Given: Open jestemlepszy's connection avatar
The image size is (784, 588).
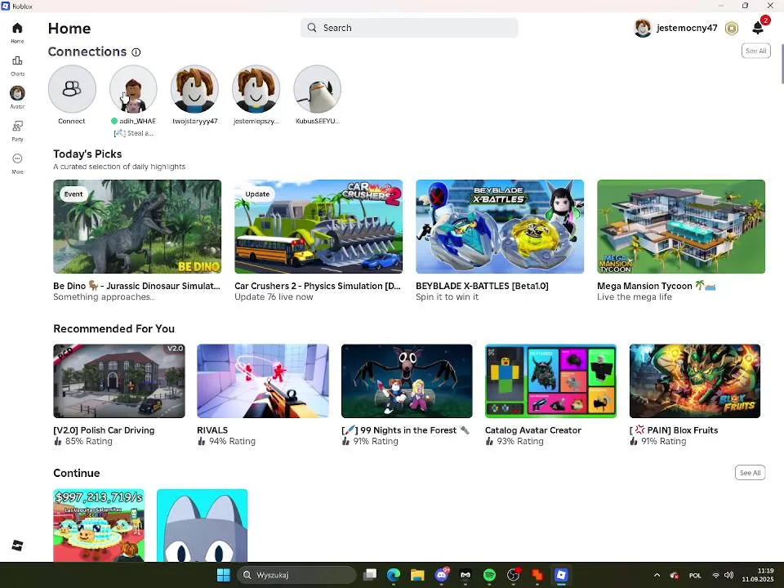Looking at the screenshot, I should pyautogui.click(x=256, y=89).
